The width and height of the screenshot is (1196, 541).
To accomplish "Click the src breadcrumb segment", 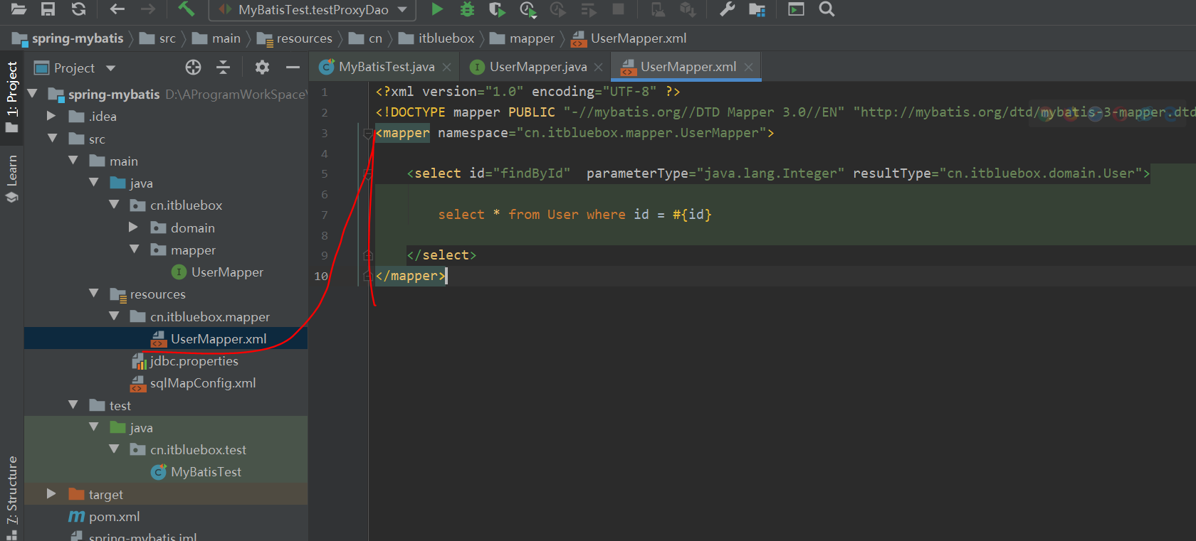I will (158, 38).
